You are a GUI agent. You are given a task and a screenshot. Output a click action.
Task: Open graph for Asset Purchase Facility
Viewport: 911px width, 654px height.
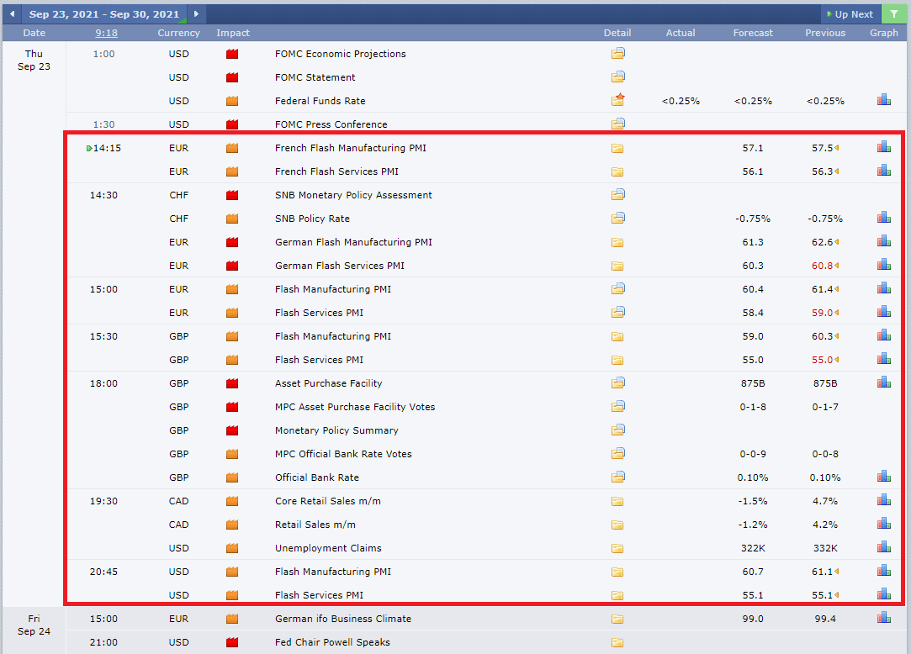(x=884, y=382)
